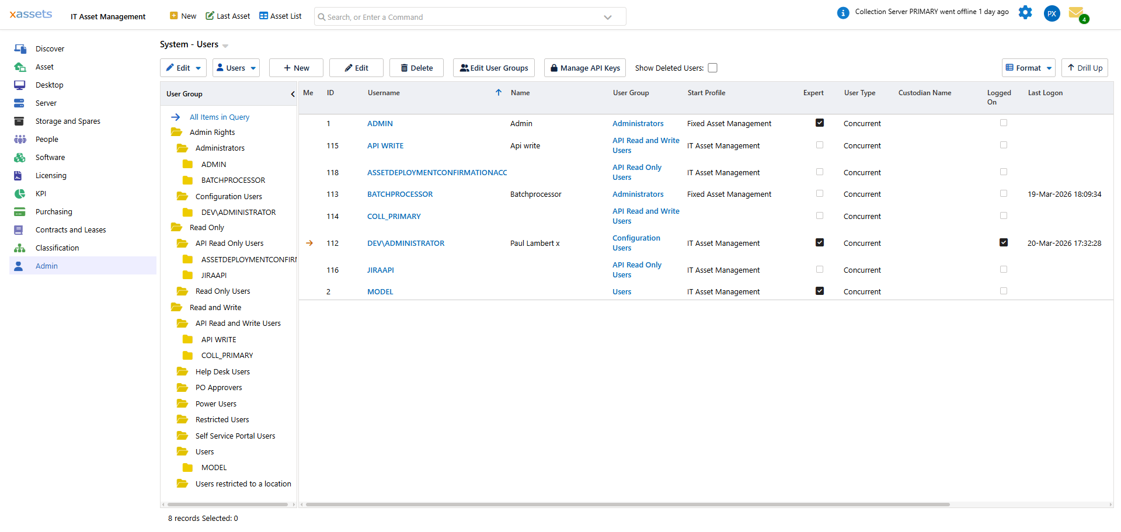Open the People section icon
The height and width of the screenshot is (532, 1121).
[x=20, y=139]
